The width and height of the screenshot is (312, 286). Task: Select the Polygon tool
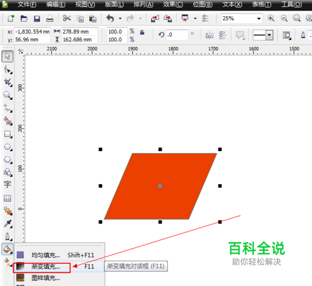click(x=7, y=160)
